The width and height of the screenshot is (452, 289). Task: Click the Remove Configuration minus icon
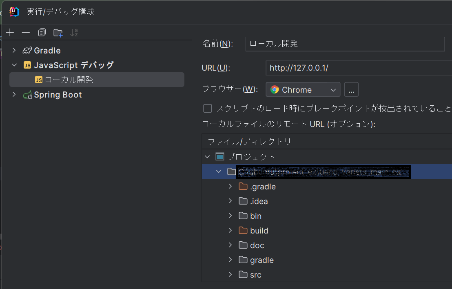click(26, 32)
